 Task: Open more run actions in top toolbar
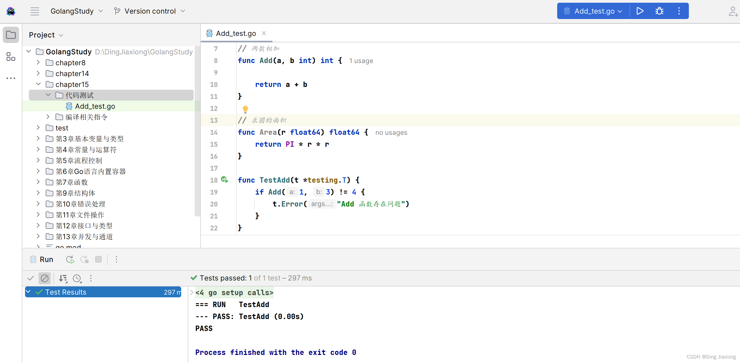(679, 11)
